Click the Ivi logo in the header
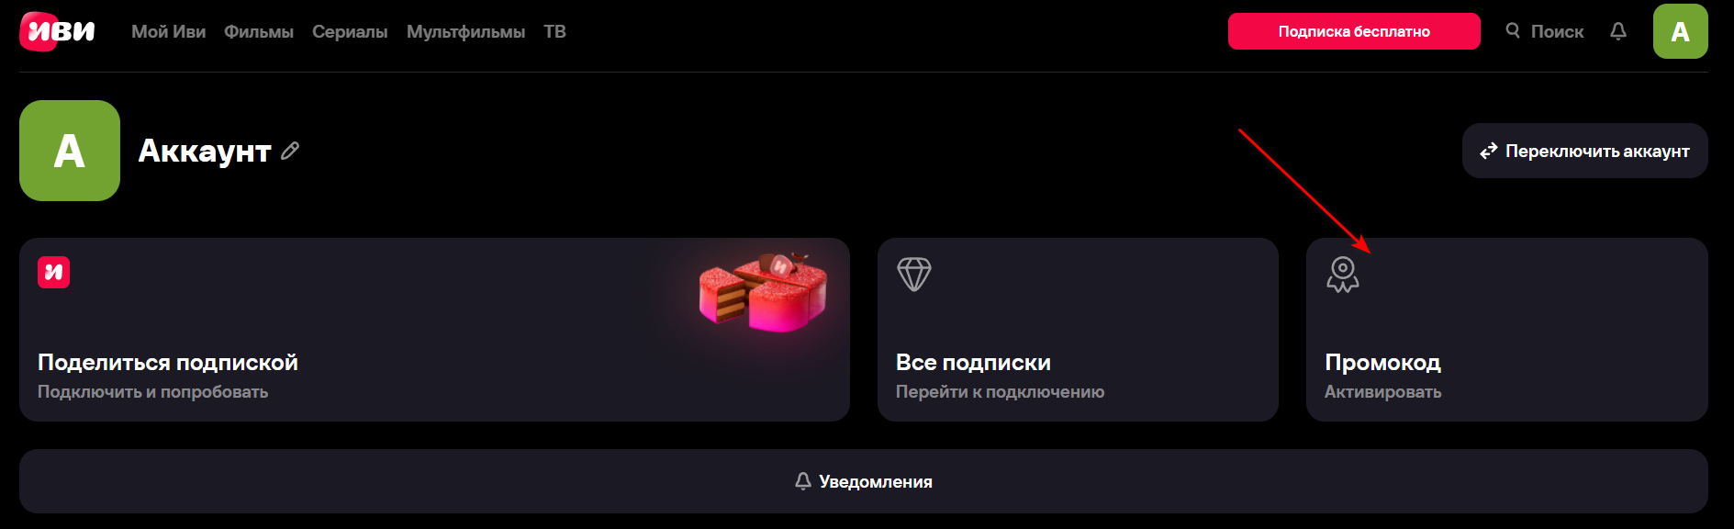1734x529 pixels. [57, 31]
